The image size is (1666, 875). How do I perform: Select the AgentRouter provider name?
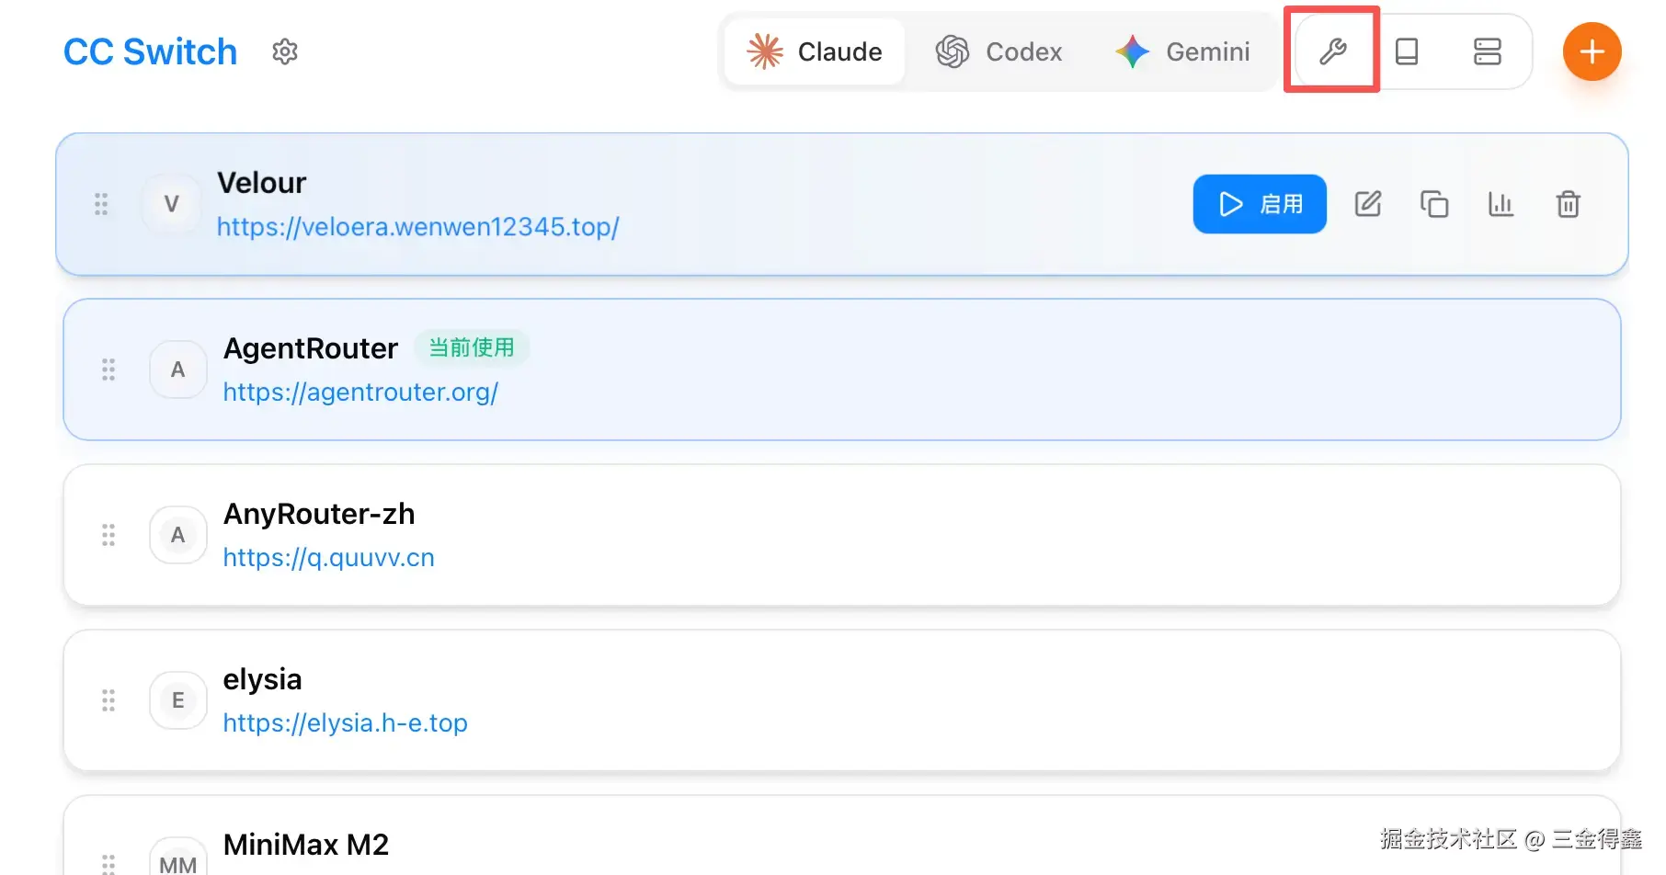pyautogui.click(x=311, y=348)
